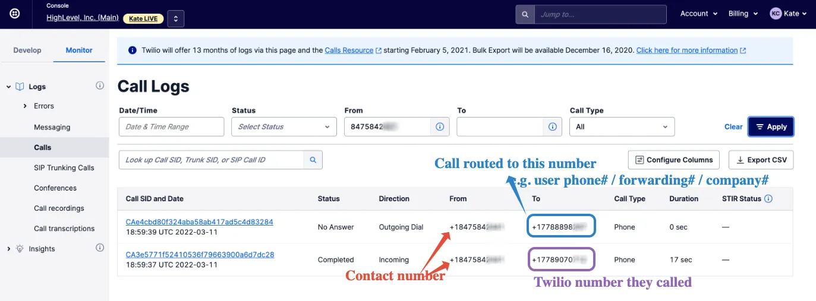Open call CAe4cbd80f324aba58ab417ad5c4d83284
Screen dimensions: 816x301
coord(200,222)
